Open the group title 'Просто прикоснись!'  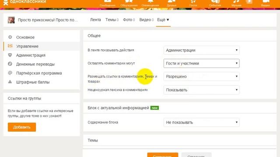tap(48, 20)
